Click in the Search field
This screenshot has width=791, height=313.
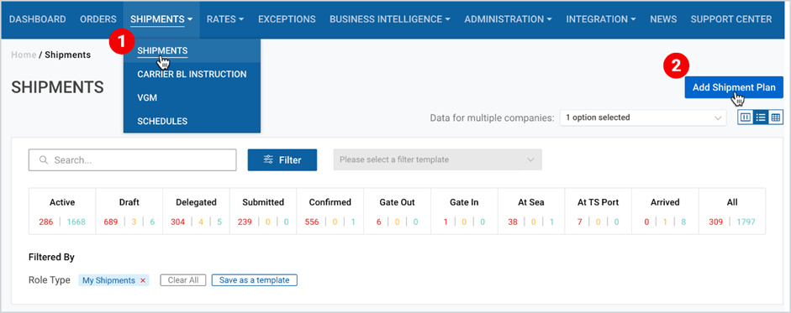[133, 160]
